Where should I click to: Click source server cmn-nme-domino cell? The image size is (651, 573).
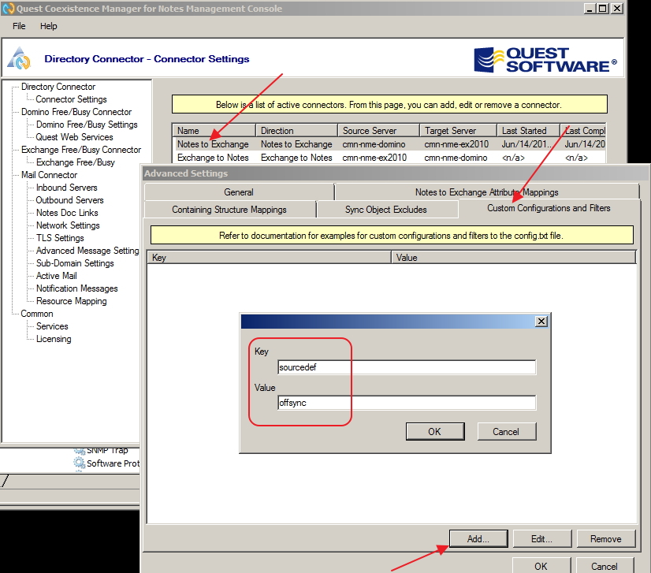[x=374, y=144]
